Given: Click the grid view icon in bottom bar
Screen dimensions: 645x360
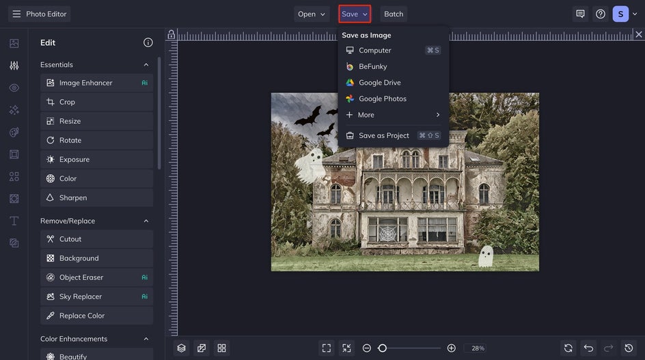Looking at the screenshot, I should click(221, 348).
